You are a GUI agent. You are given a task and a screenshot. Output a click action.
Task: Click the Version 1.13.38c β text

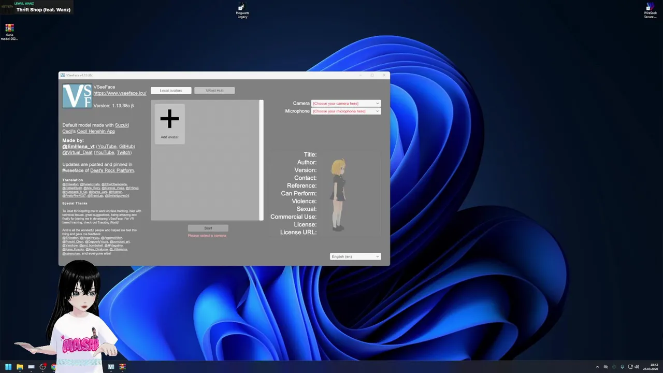(x=113, y=106)
